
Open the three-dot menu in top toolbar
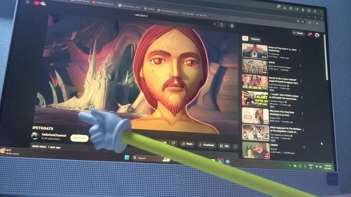[321, 12]
